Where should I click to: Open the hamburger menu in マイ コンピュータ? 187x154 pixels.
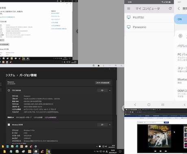coord(129,9)
